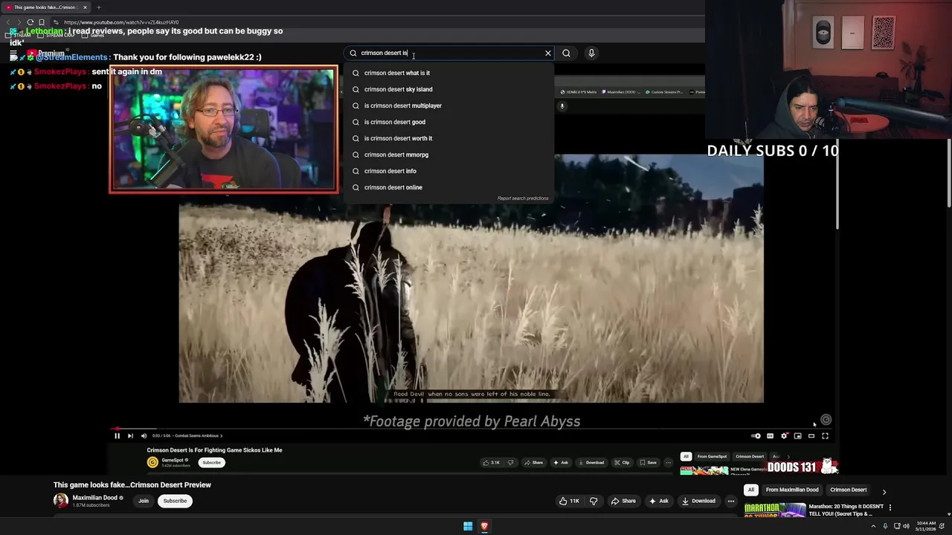Select outer 'All' filter chip
Viewport: 952px width, 535px height.
point(751,490)
